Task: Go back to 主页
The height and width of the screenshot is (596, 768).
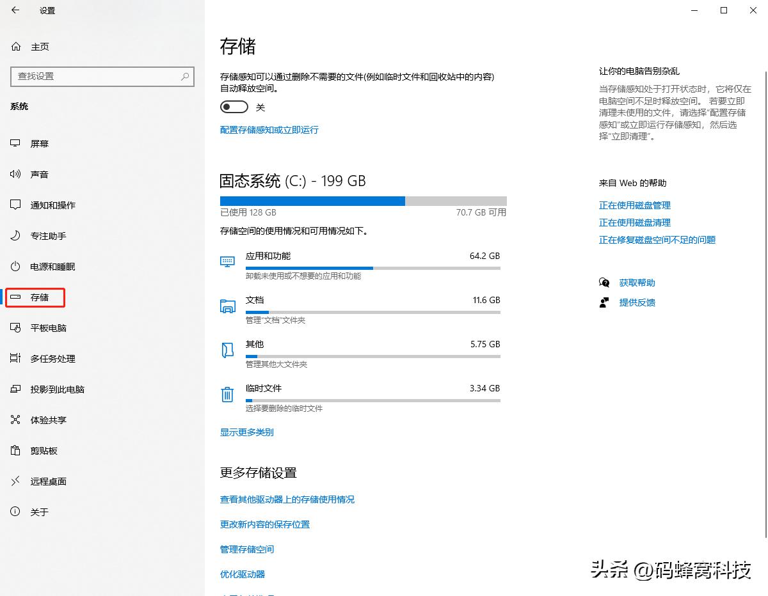Action: pos(38,46)
